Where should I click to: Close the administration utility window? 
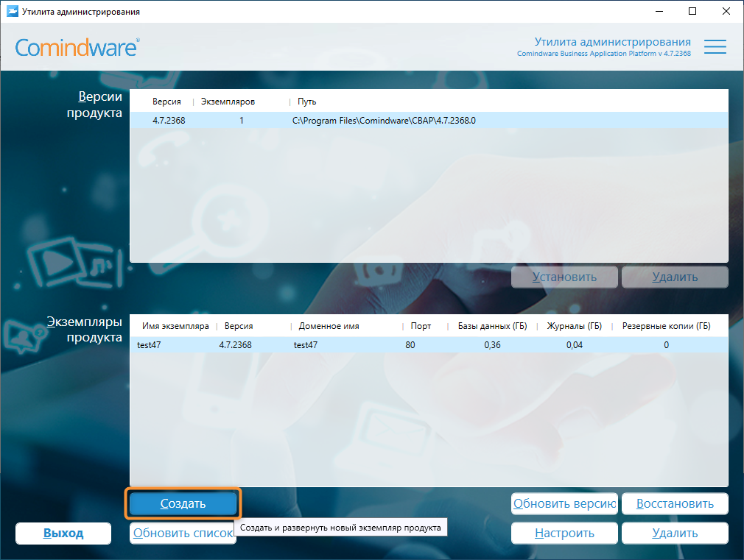(x=726, y=11)
